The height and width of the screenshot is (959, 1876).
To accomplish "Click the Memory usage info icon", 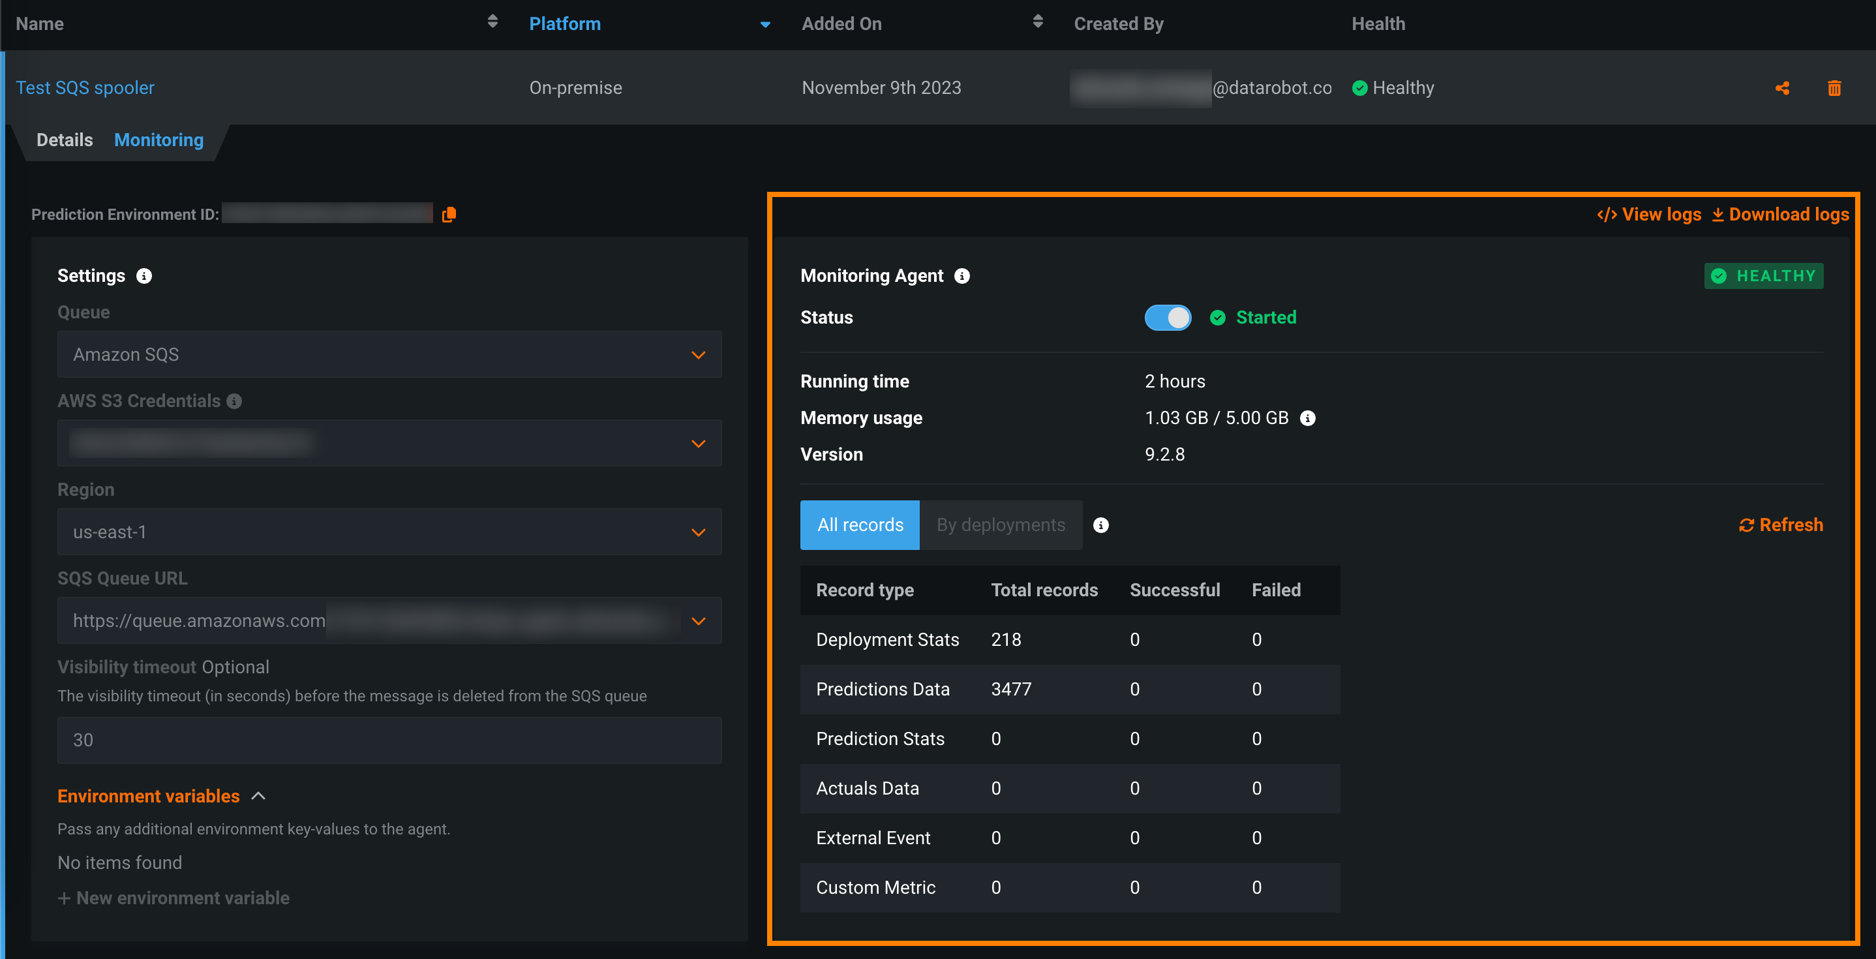I will (x=1307, y=418).
